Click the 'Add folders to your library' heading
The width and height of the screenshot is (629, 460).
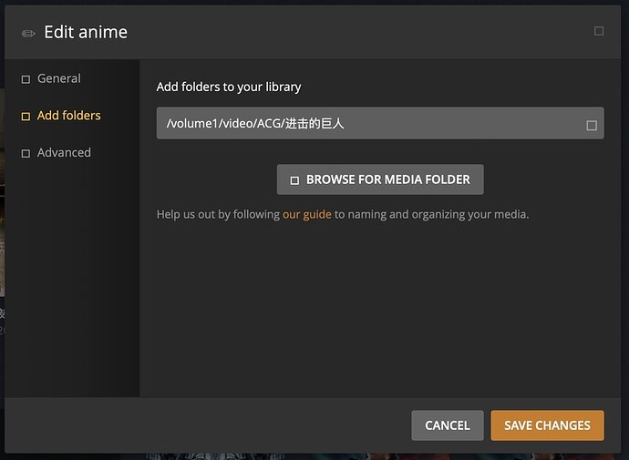(229, 87)
